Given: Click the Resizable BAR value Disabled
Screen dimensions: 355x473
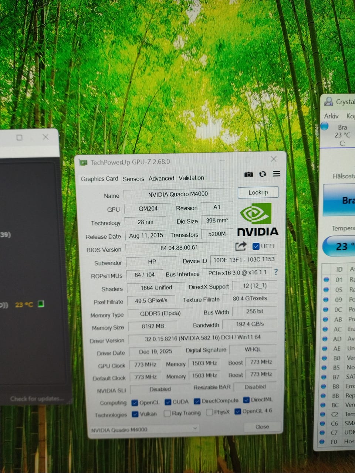Looking at the screenshot, I should [x=255, y=387].
